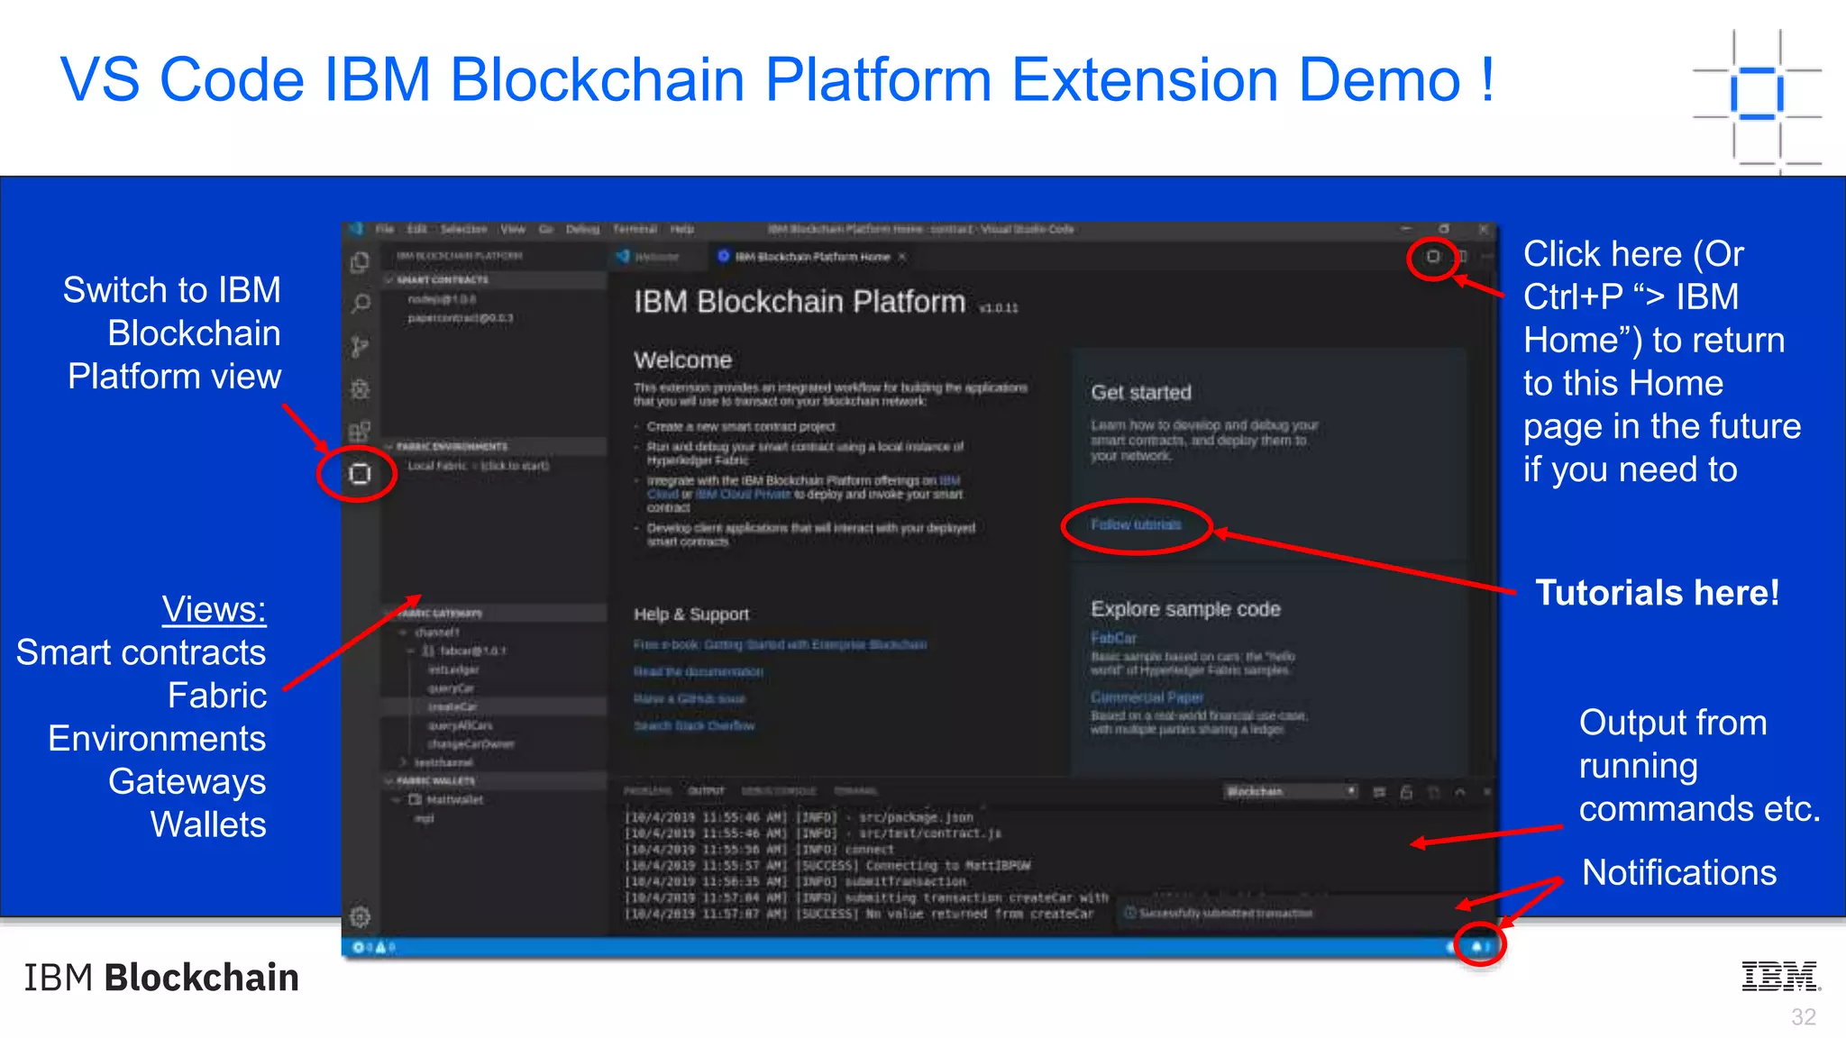Select the initLedger transaction
This screenshot has height=1038, width=1846.
pyautogui.click(x=453, y=669)
